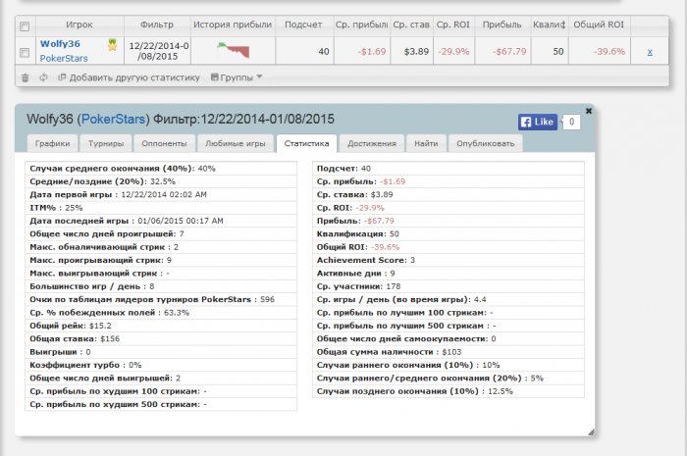Image resolution: width=687 pixels, height=456 pixels.
Task: Click the -39.6% total ROI table cell
Action: pos(599,52)
